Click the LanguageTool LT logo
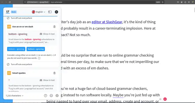This screenshot has width=195, height=103. coord(8,12)
